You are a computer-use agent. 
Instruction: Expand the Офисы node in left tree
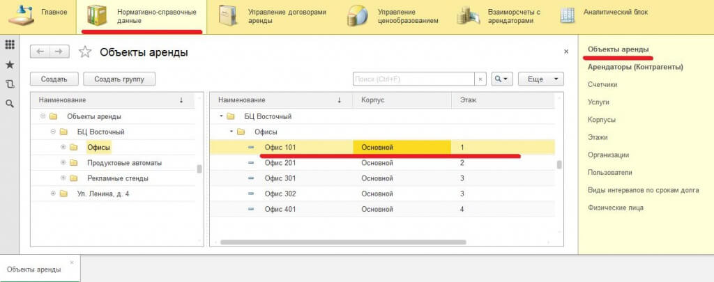(63, 148)
